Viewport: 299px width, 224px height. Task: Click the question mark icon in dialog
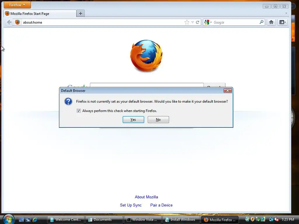click(x=68, y=101)
